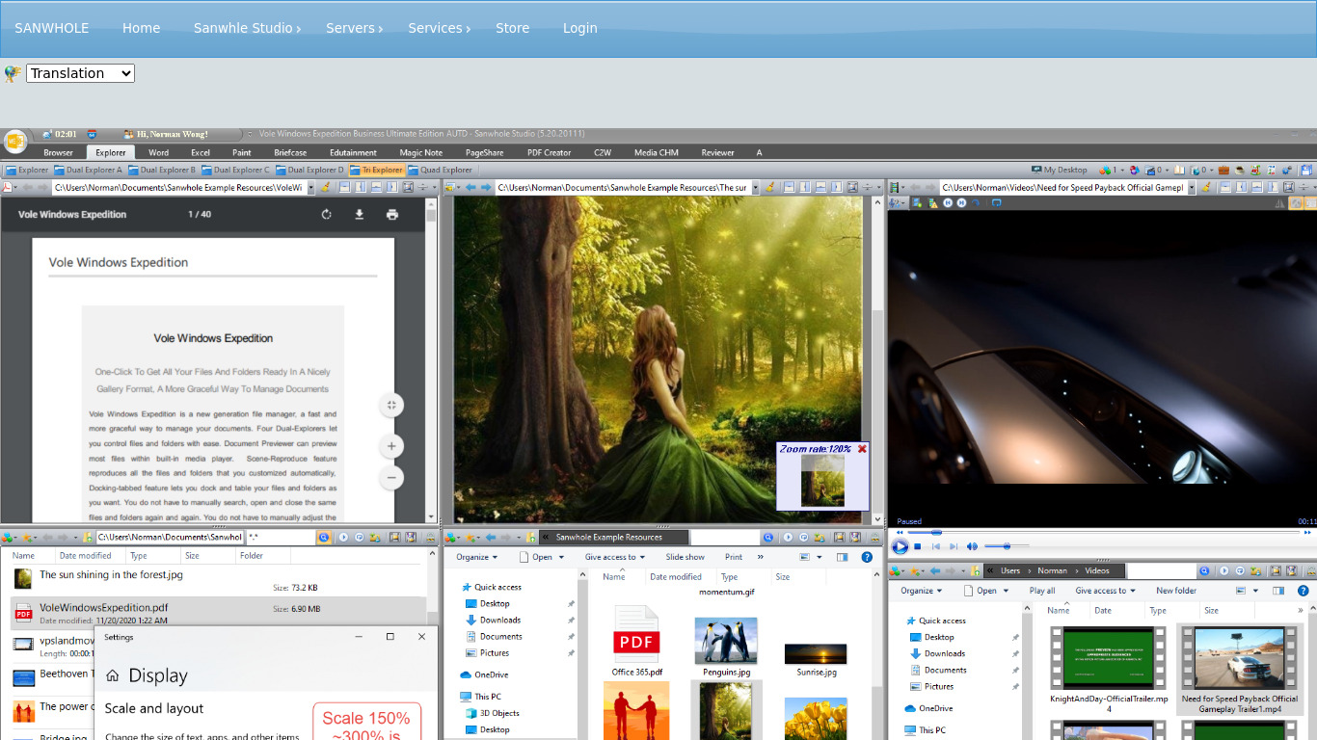This screenshot has height=740, width=1317.
Task: Click the Display home icon in Settings
Action: tap(113, 676)
